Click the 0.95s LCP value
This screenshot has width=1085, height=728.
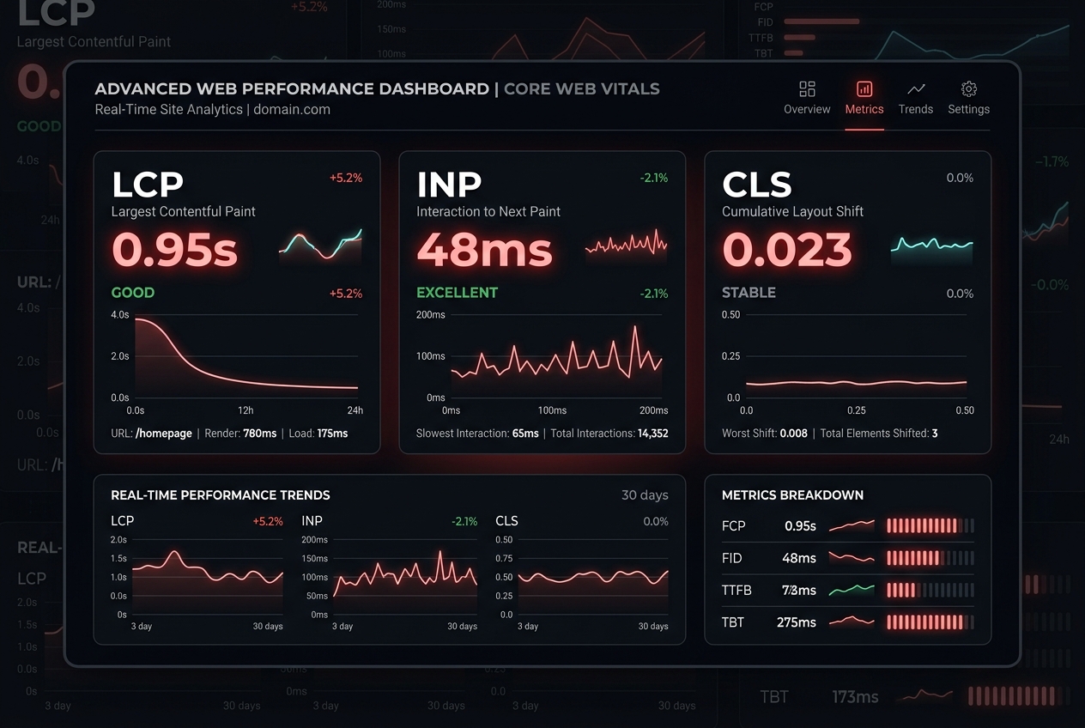click(x=175, y=250)
